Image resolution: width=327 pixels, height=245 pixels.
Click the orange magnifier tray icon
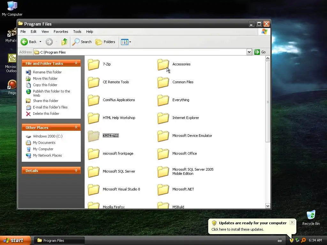[x=303, y=240]
